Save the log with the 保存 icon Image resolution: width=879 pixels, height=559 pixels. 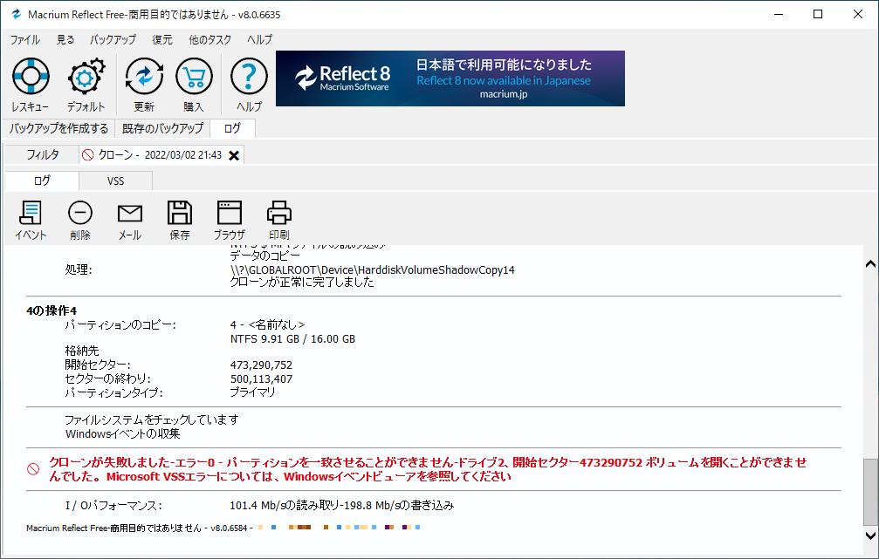(x=179, y=214)
